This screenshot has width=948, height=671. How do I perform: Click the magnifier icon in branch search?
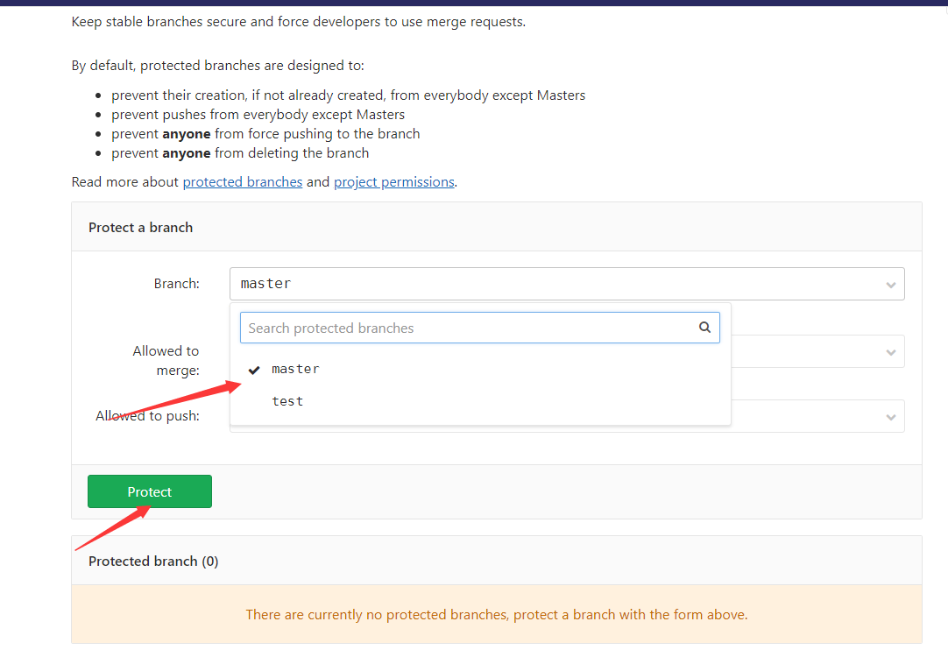click(x=704, y=328)
